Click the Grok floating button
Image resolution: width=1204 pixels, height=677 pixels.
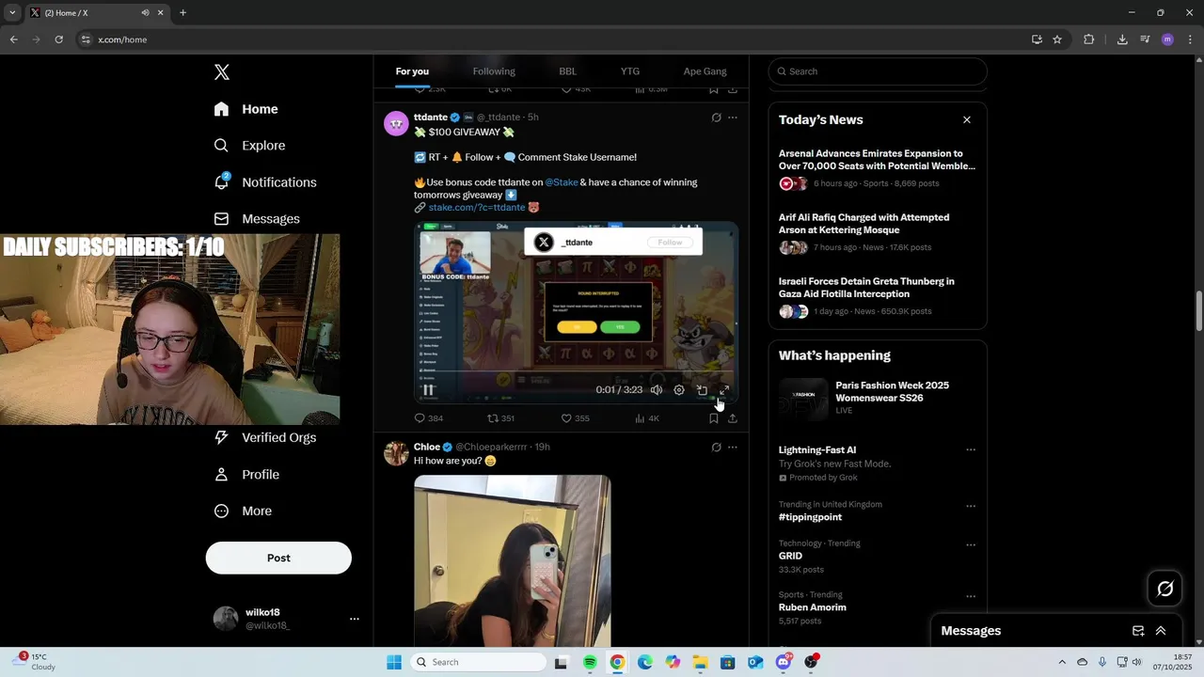[x=1165, y=589]
